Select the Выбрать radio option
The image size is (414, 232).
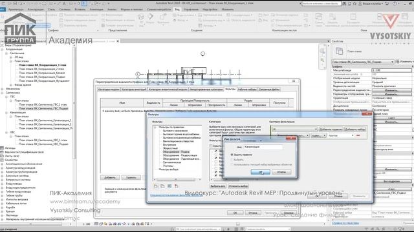(x=232, y=160)
